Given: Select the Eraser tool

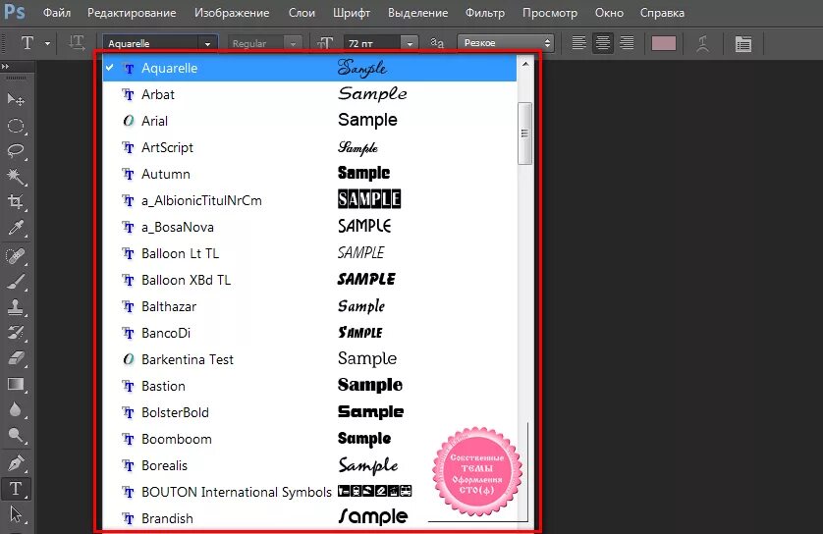Looking at the screenshot, I should click(16, 358).
